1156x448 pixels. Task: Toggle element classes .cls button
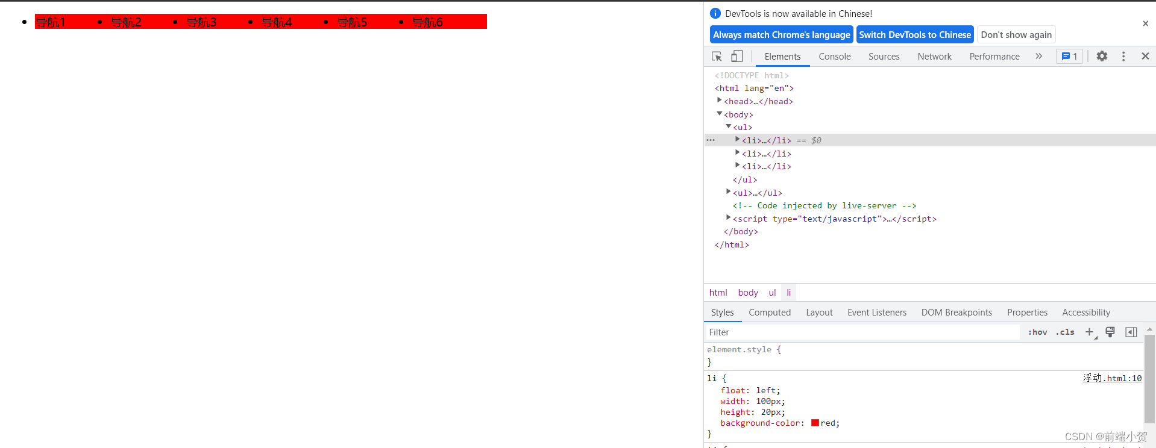[1065, 332]
